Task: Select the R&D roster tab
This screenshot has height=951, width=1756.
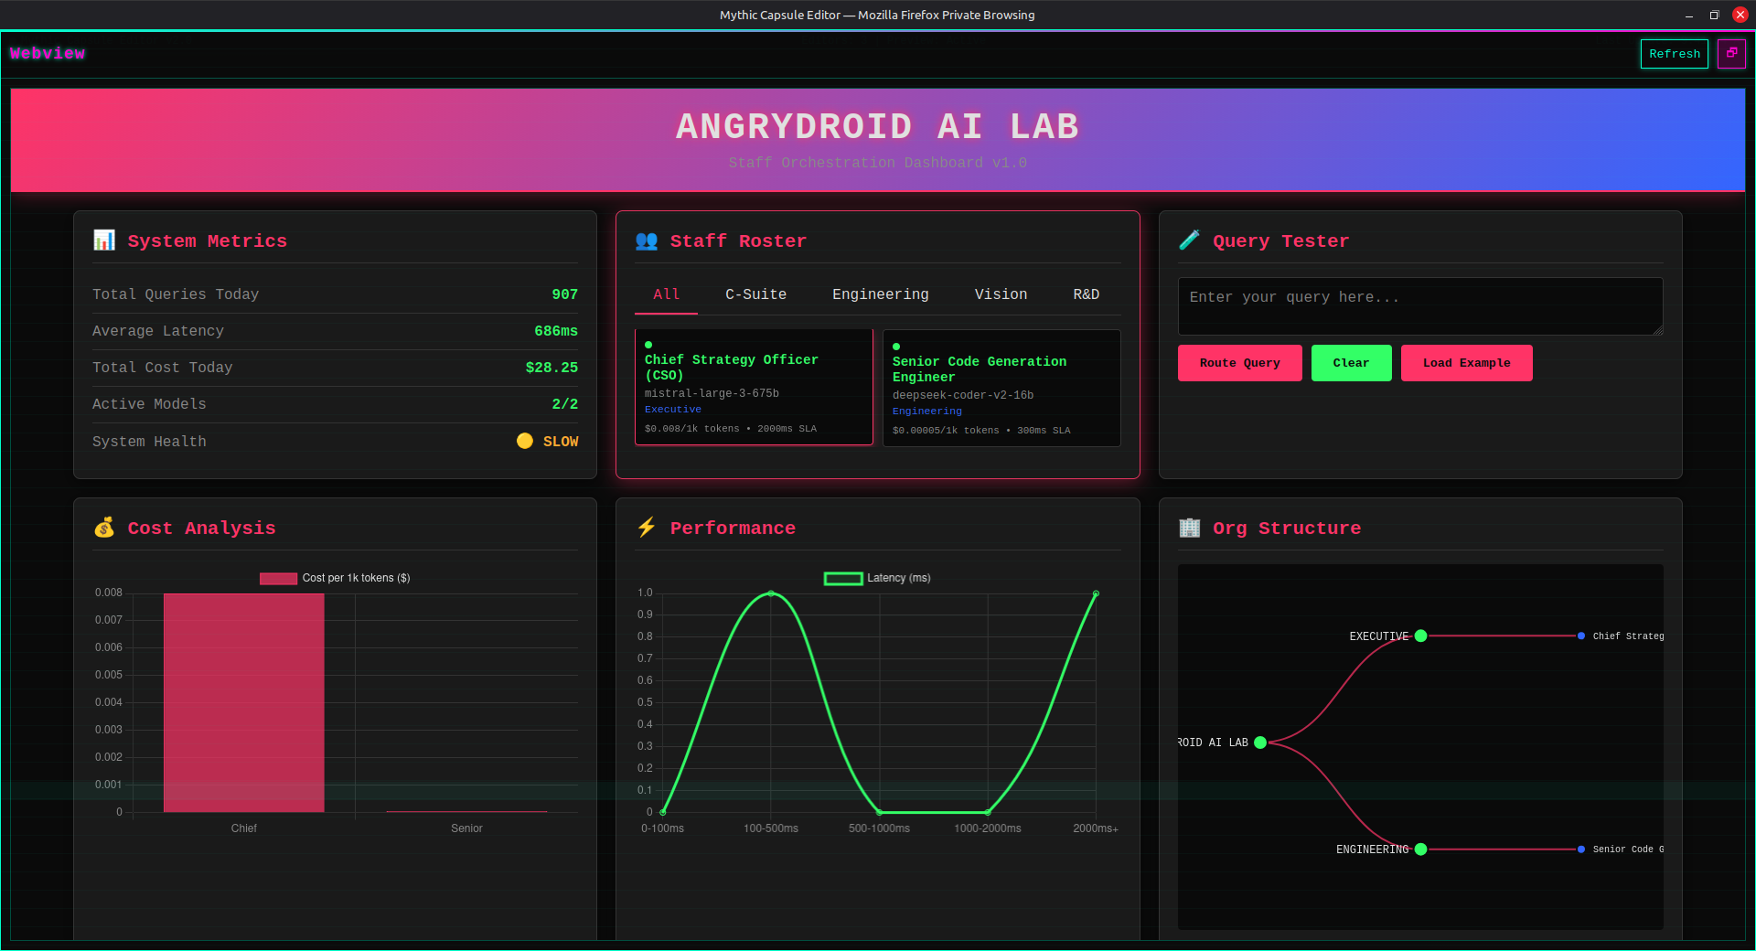Action: point(1086,294)
